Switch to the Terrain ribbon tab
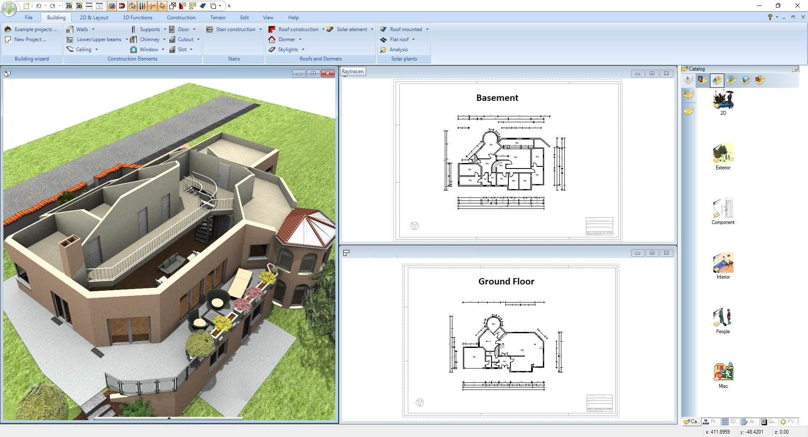The image size is (808, 437). (x=218, y=17)
